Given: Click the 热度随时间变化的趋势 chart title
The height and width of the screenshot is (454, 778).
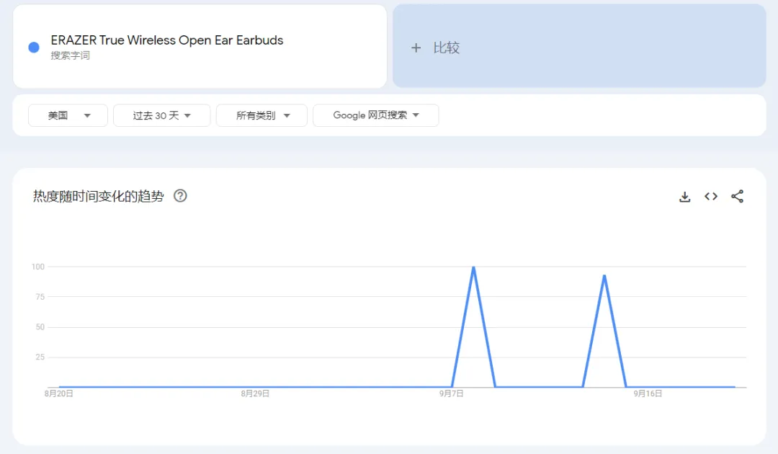Looking at the screenshot, I should 98,197.
